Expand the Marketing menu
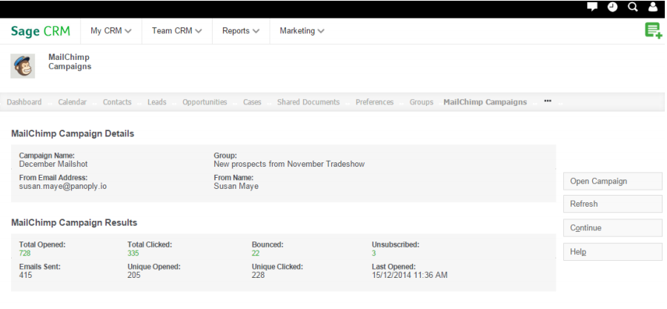Viewport: 667px width, 309px height. [302, 30]
